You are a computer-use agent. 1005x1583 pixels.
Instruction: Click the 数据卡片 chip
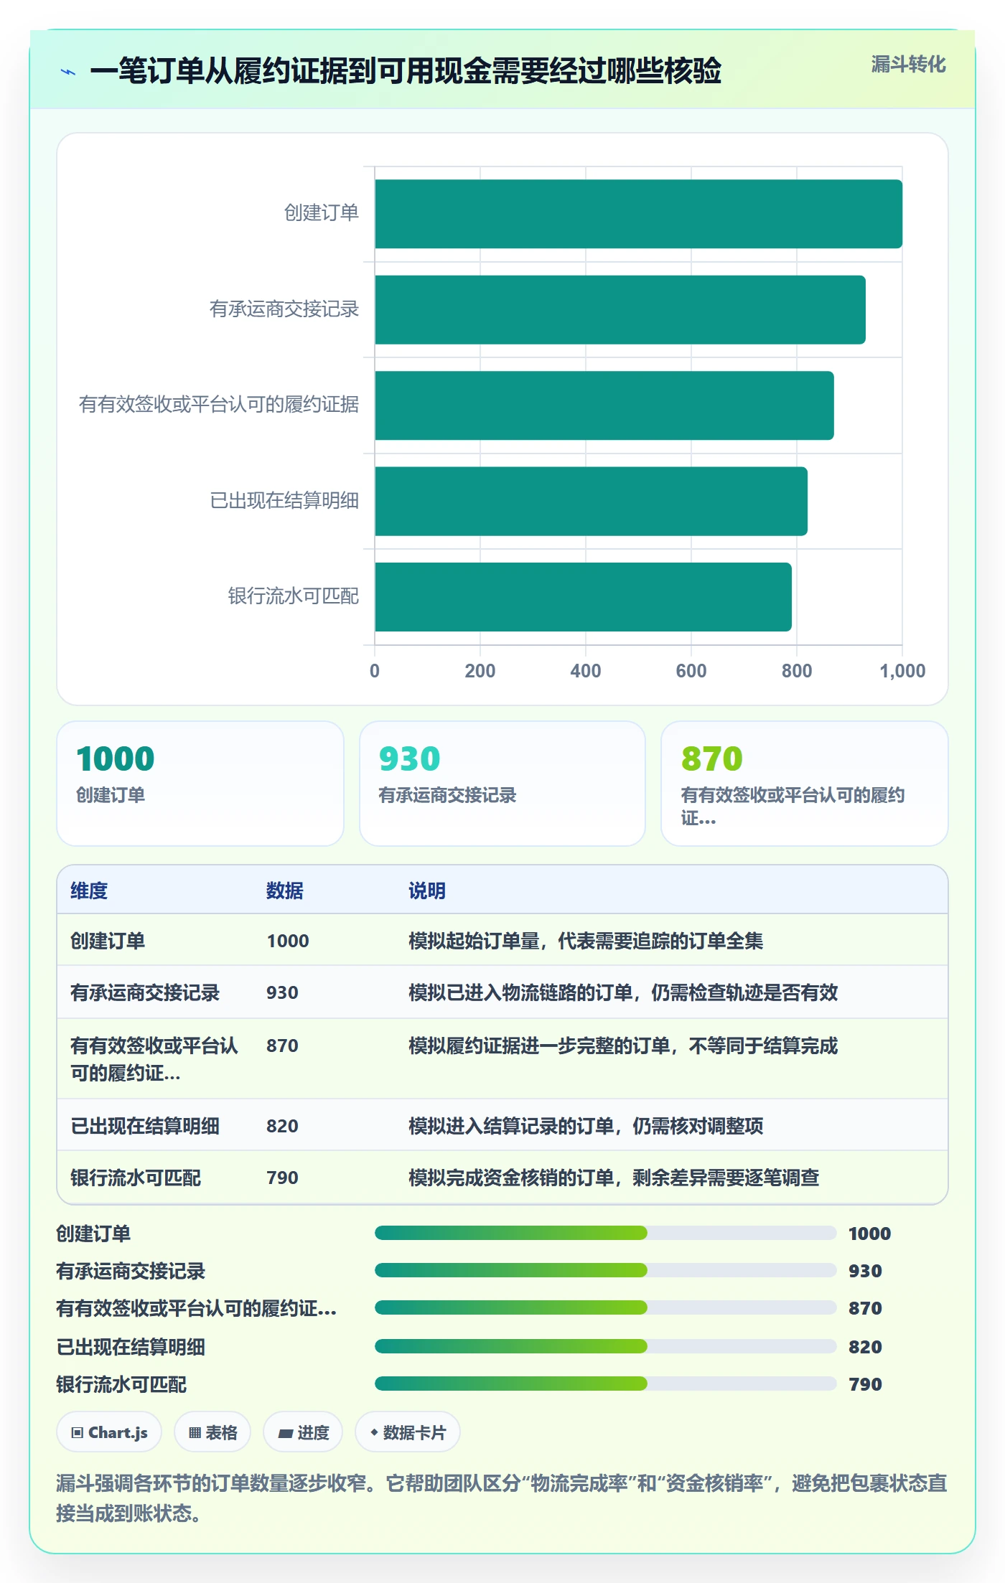(x=408, y=1432)
